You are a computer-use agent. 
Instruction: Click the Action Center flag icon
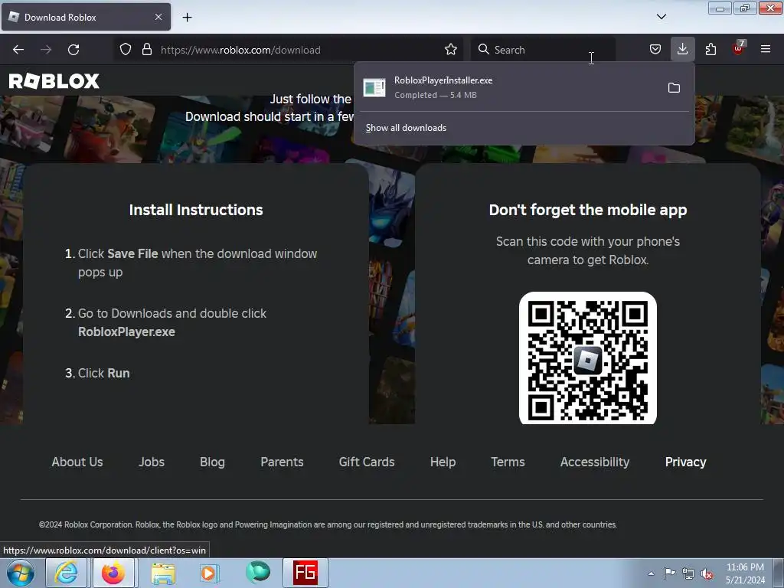(669, 573)
